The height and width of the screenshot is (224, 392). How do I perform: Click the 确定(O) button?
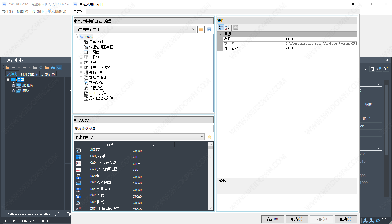pos(272,219)
